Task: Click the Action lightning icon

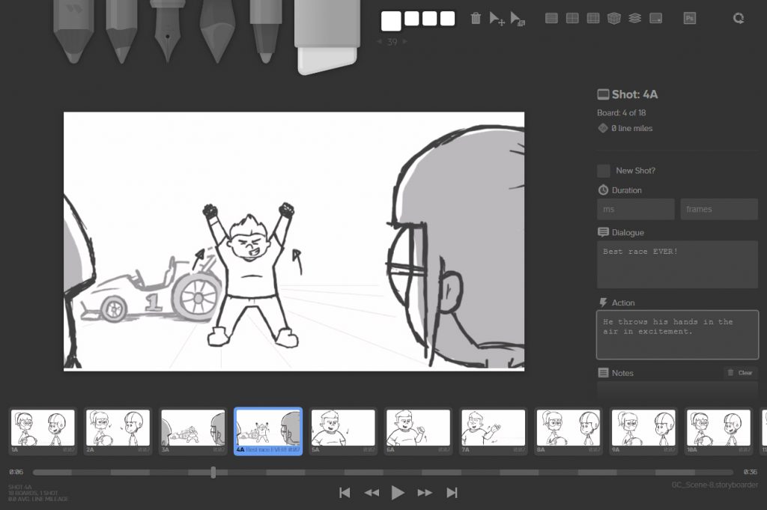Action: coord(603,303)
